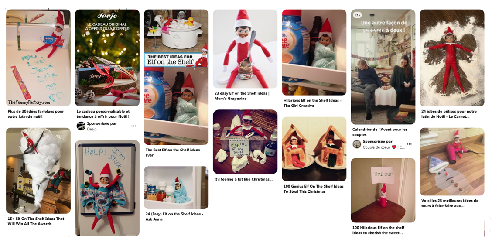This screenshot has height=246, width=492.
Task: Open 'Calendrier de l'Avent pour les couples' link
Action: coord(379,132)
